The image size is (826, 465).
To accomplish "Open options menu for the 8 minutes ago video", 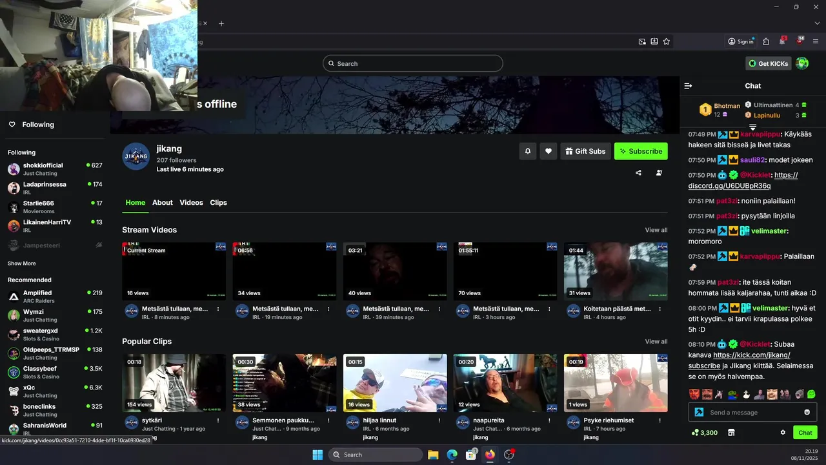I will 218,309.
